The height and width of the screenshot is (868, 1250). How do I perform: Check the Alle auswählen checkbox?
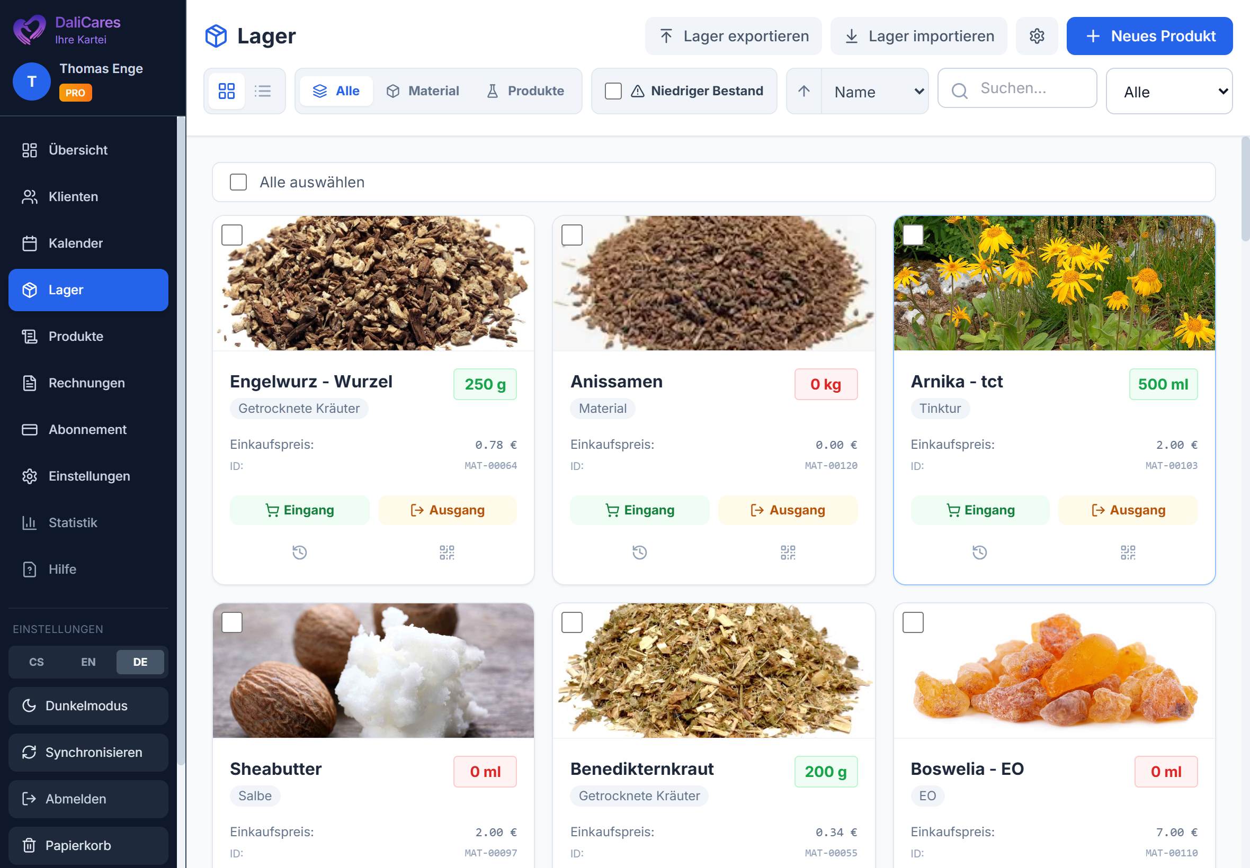238,182
